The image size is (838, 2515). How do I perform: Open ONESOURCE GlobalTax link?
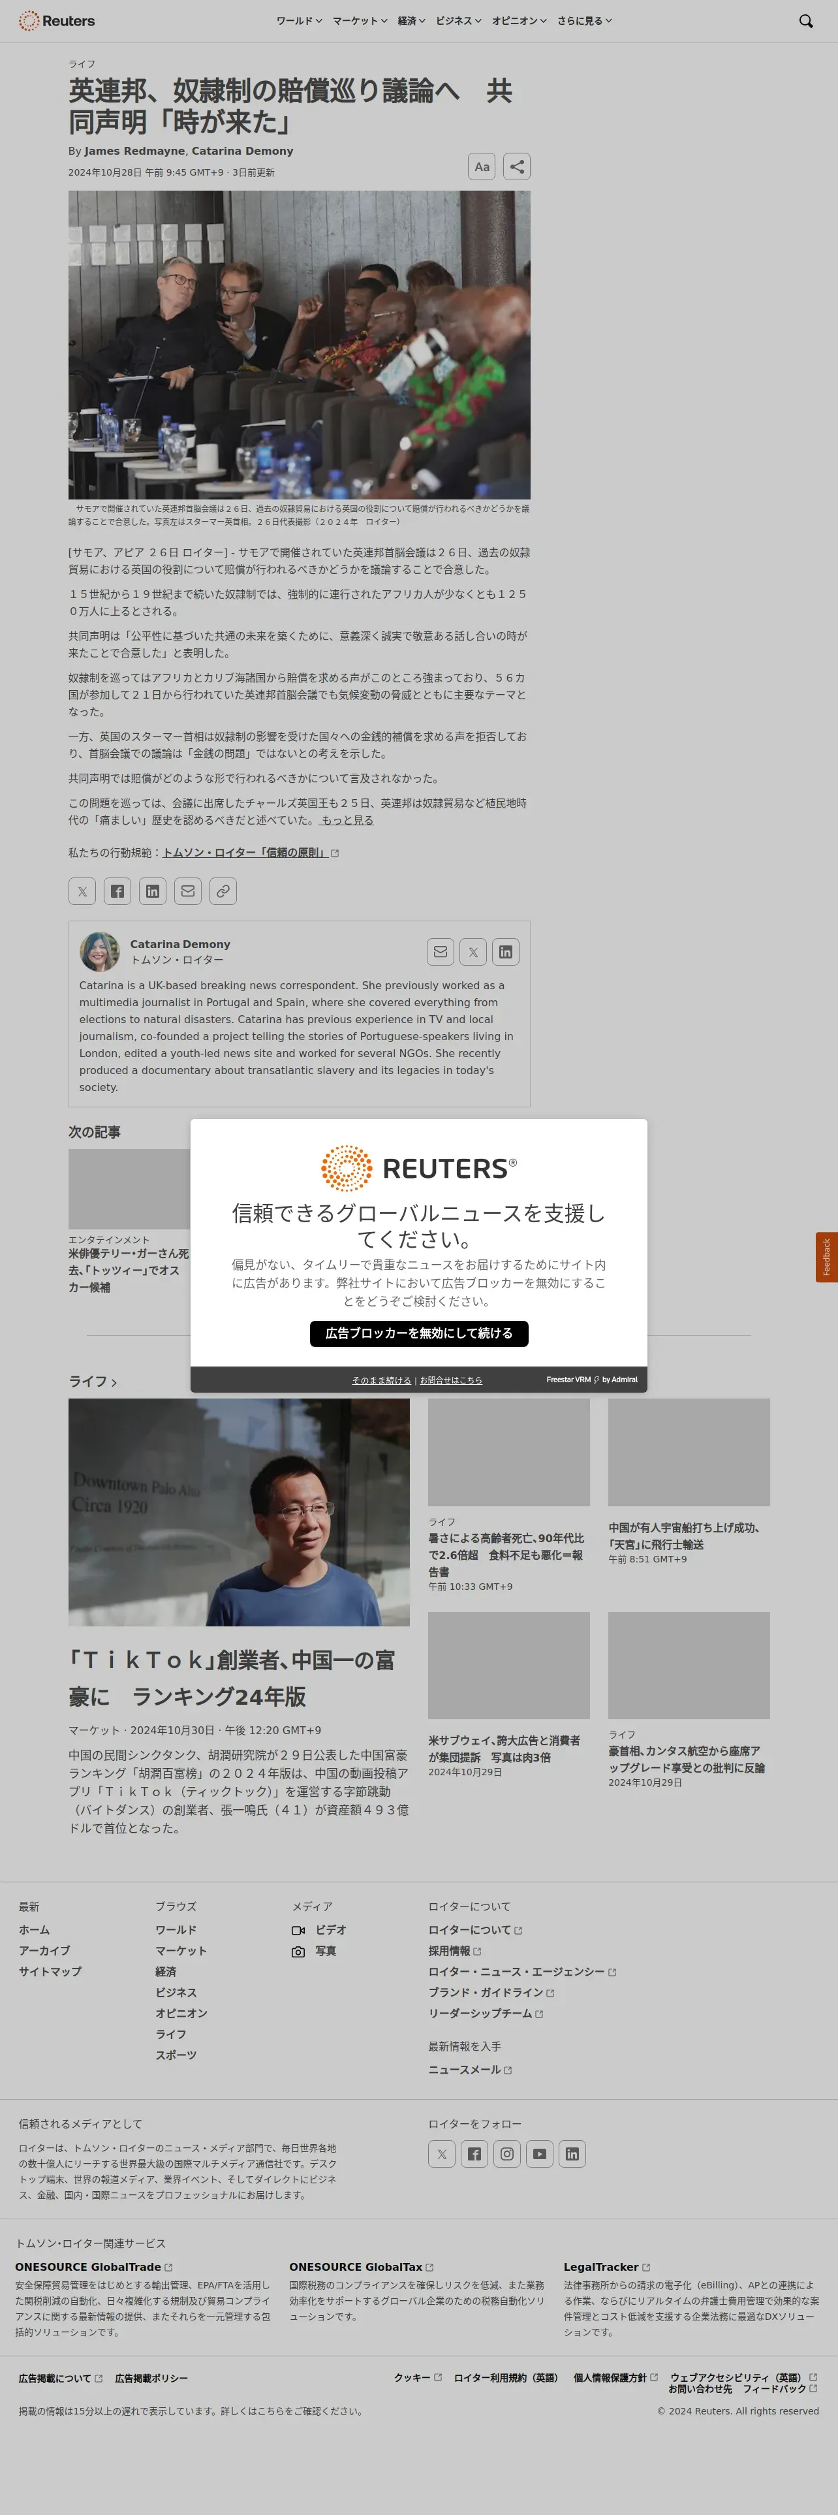[x=361, y=2267]
